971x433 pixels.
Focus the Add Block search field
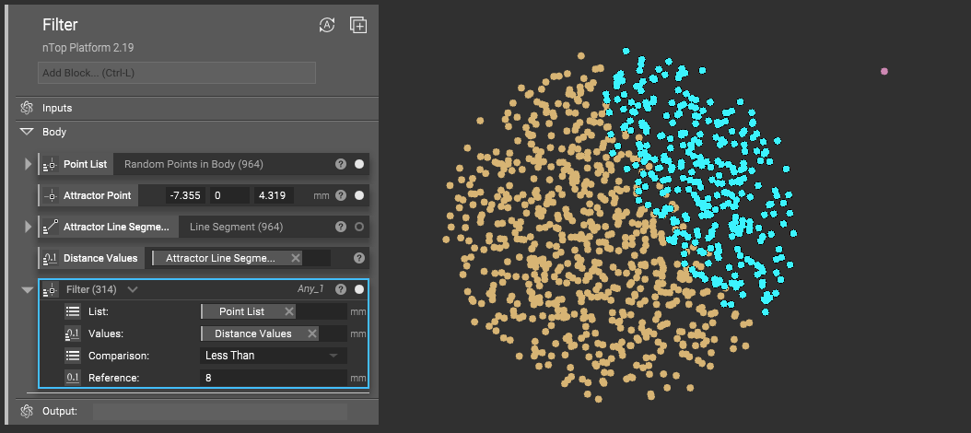pos(177,73)
